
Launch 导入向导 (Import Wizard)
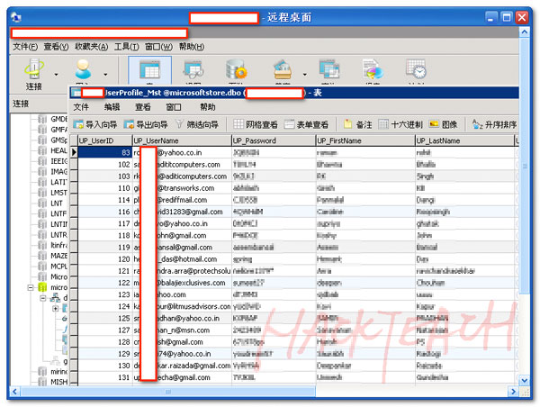[102, 124]
